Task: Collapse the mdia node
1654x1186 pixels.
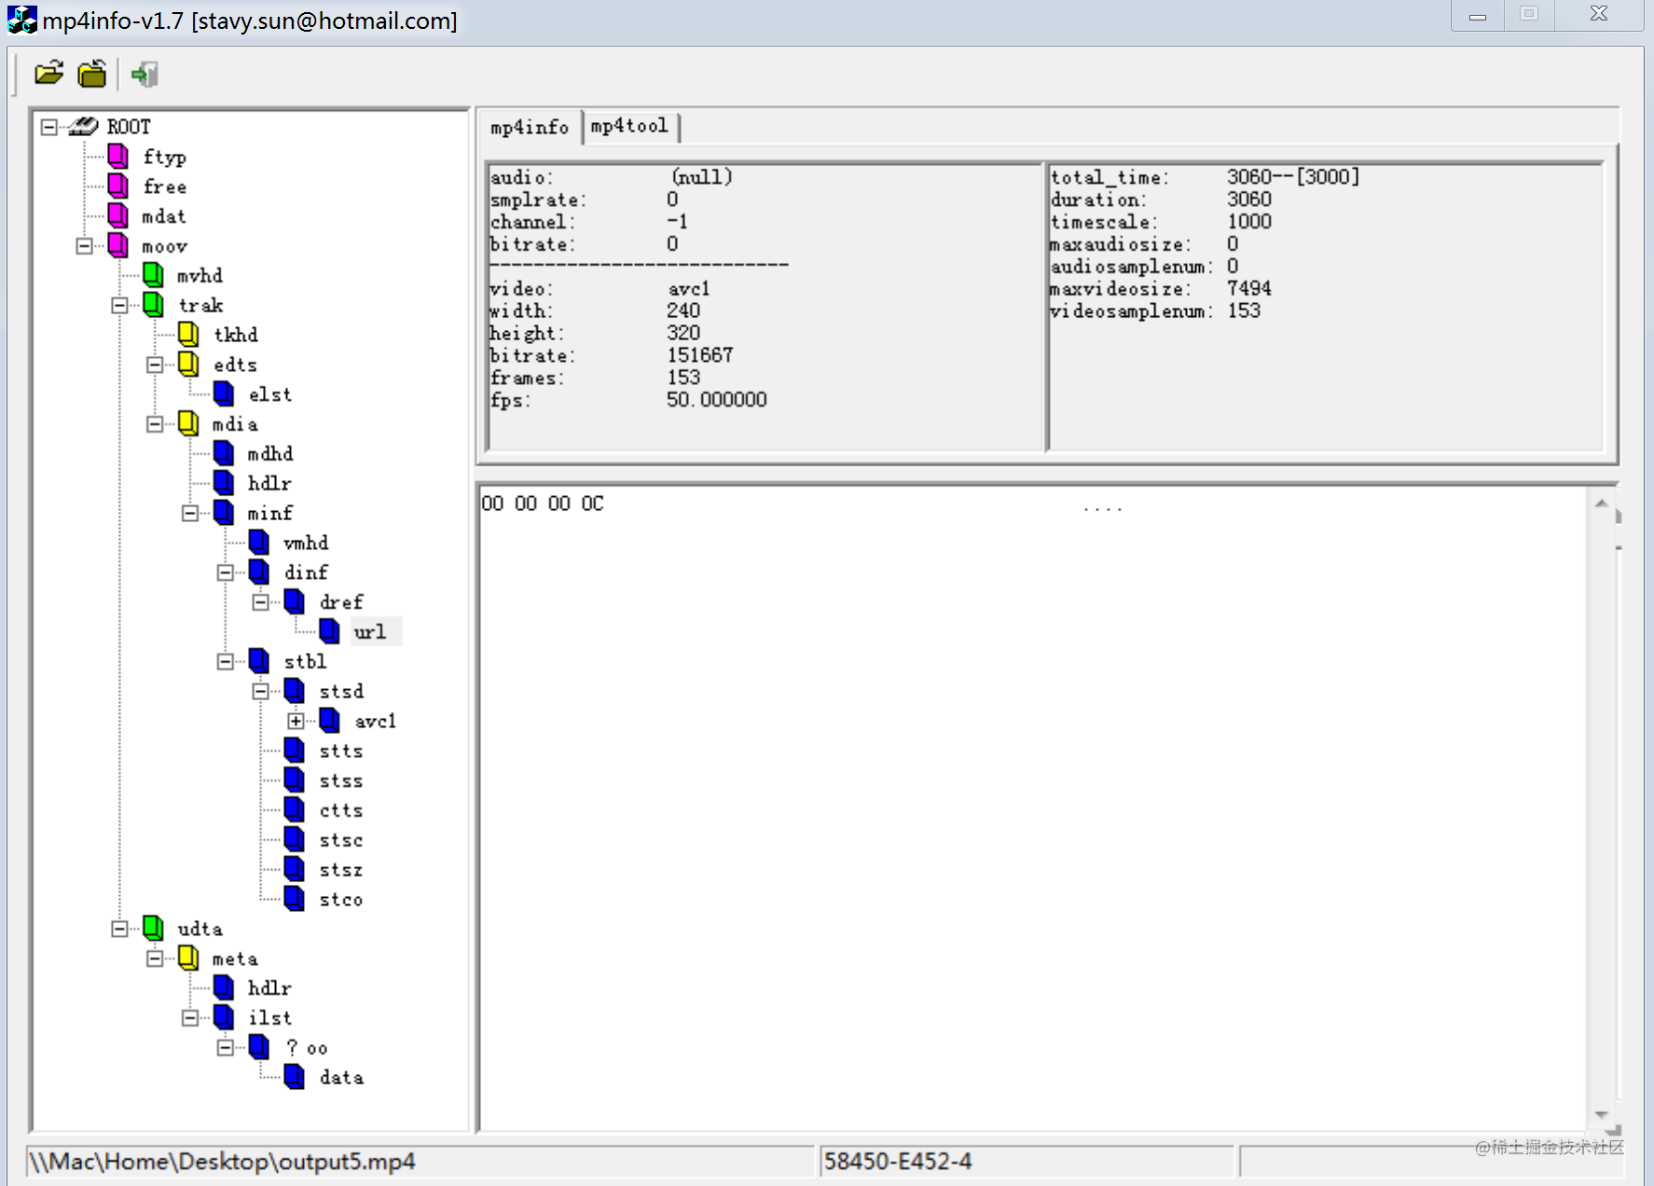Action: 155,424
